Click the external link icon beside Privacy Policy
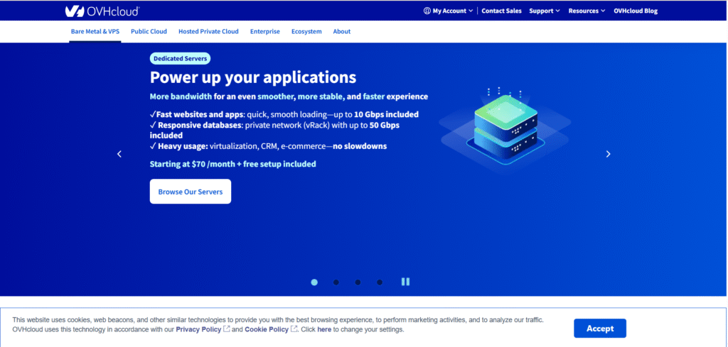728x347 pixels. pos(227,329)
